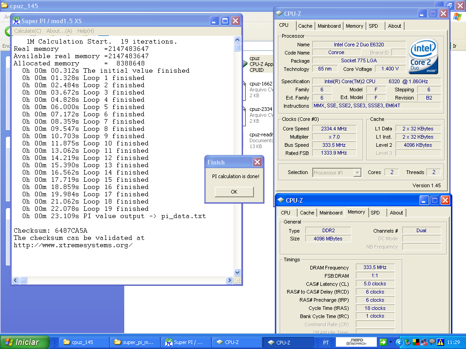Viewport: 466px width, 349px height.
Task: Close the Finish dialog with X
Action: (257, 162)
